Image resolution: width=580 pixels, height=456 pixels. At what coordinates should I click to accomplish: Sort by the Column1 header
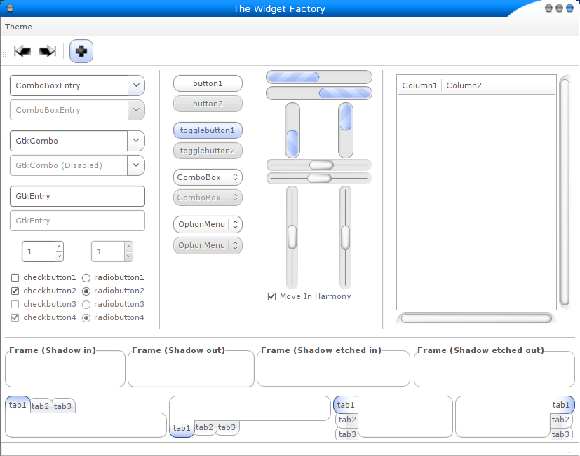point(419,85)
